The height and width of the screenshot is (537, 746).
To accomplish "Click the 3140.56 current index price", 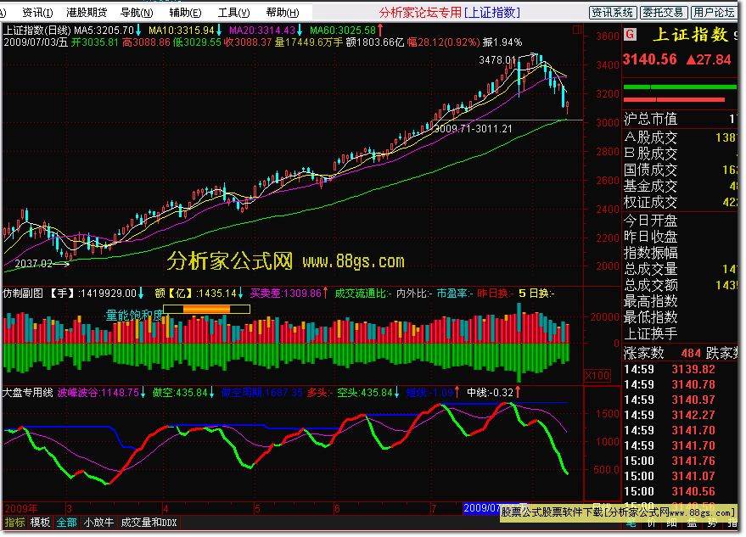I will pyautogui.click(x=649, y=59).
